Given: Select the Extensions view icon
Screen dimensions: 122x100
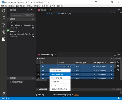Looking at the screenshot, I should pyautogui.click(x=4, y=39).
